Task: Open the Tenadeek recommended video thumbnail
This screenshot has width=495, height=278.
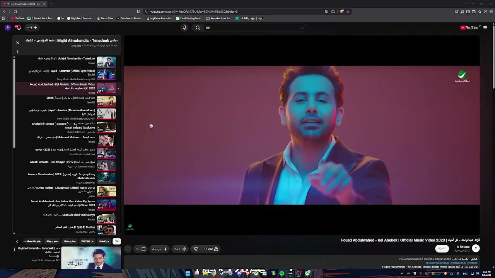Action: pyautogui.click(x=91, y=258)
